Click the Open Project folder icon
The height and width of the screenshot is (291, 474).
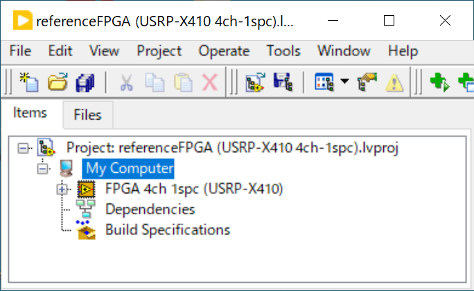[x=57, y=83]
